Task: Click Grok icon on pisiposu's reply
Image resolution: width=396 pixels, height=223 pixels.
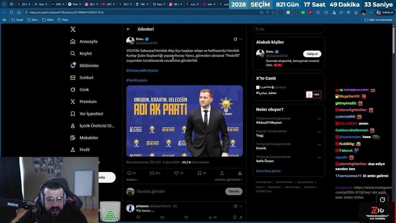Action: [x=235, y=206]
